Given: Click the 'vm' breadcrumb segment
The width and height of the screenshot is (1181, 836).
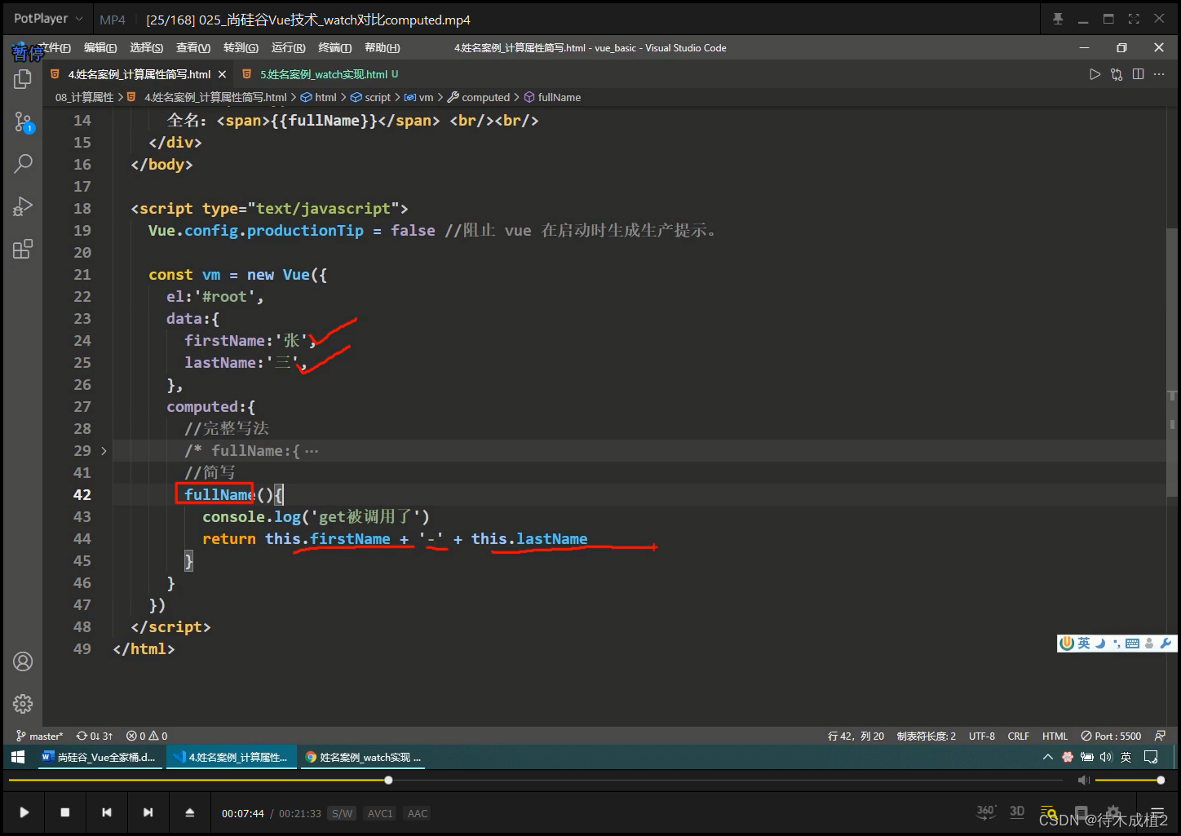Looking at the screenshot, I should (426, 97).
